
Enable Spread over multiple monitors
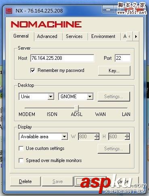pos(21,160)
